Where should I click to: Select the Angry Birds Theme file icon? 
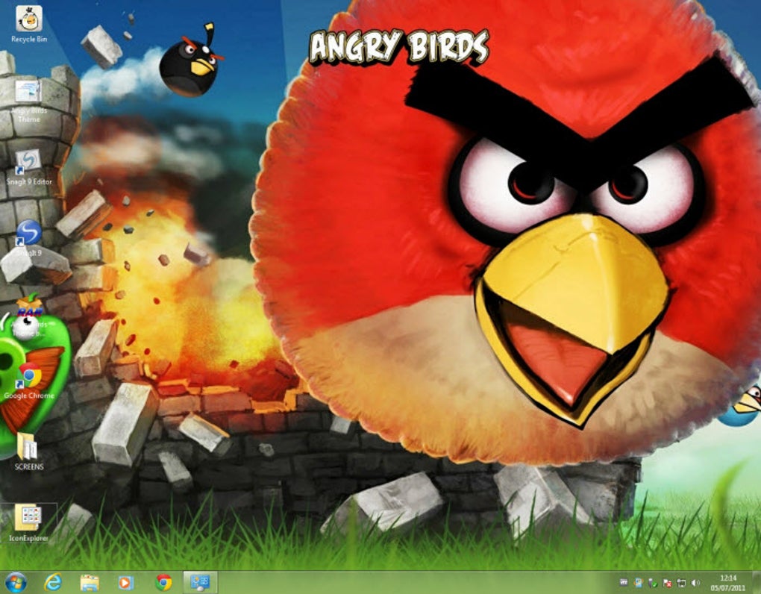coord(28,101)
